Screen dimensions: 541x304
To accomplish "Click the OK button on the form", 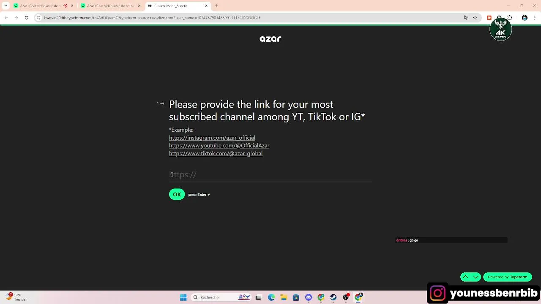I will 177,195.
